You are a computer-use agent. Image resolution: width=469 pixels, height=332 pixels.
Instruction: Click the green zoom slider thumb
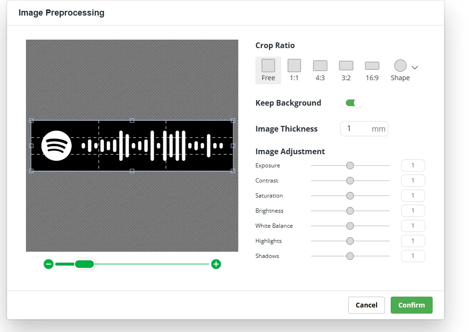click(84, 264)
